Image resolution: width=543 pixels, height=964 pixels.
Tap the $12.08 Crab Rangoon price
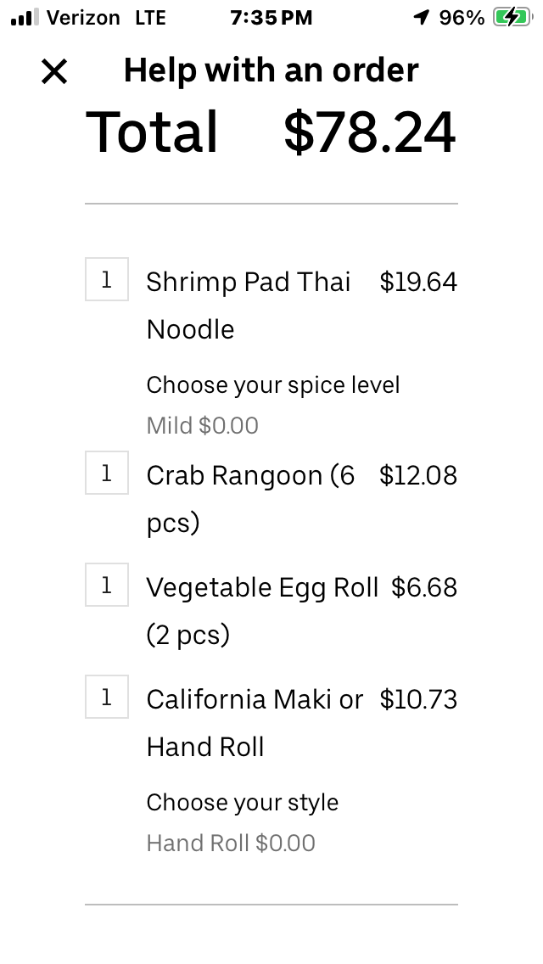click(x=418, y=476)
